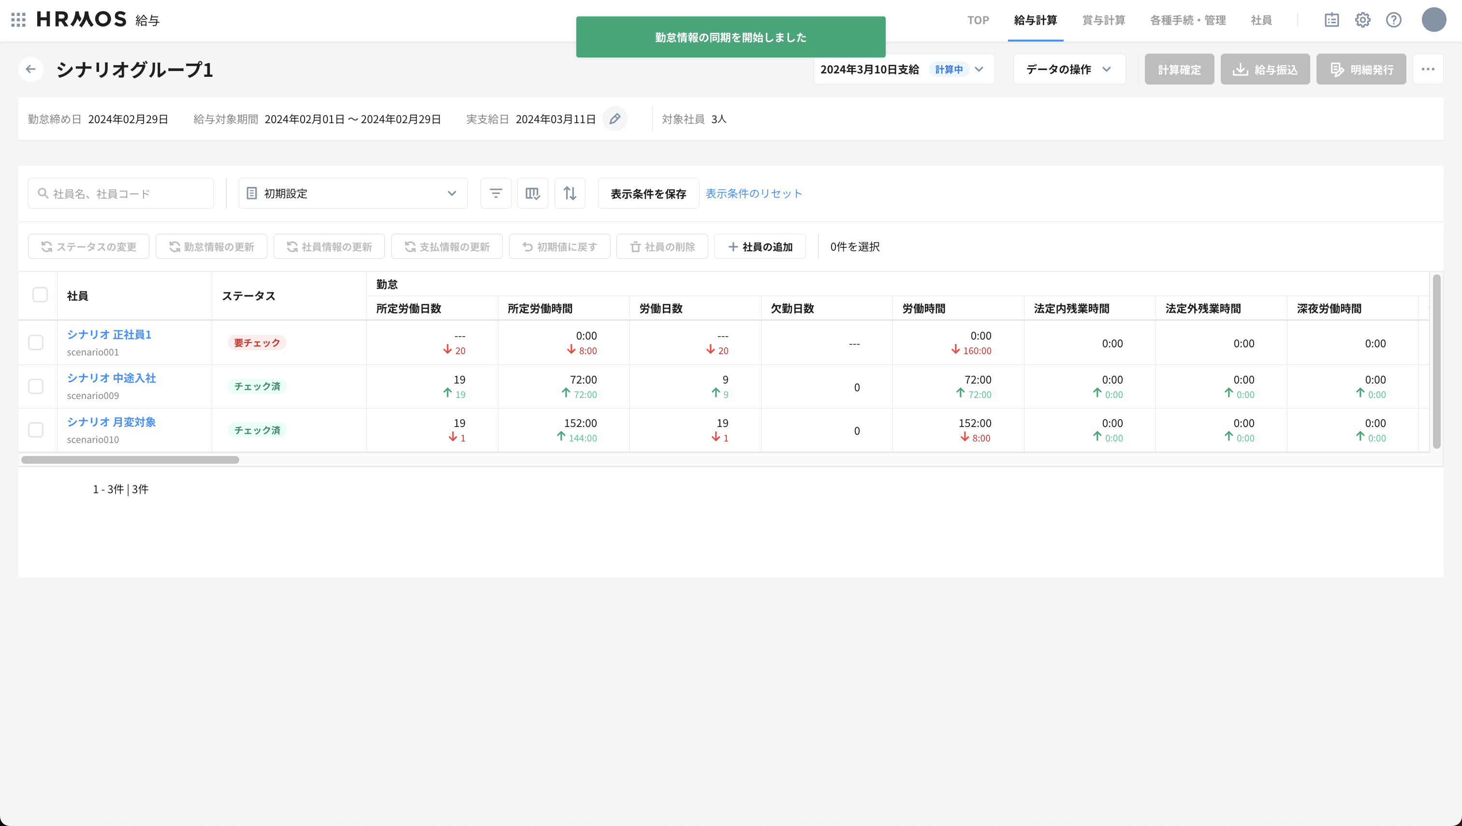Click the sort order arrows icon
This screenshot has height=826, width=1462.
[570, 193]
